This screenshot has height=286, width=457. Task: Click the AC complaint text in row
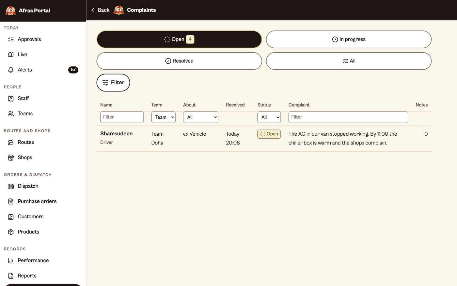[x=343, y=139]
